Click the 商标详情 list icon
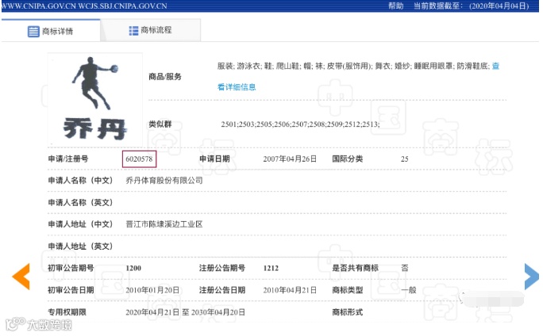Screen dimensions: 543x336 (33, 32)
